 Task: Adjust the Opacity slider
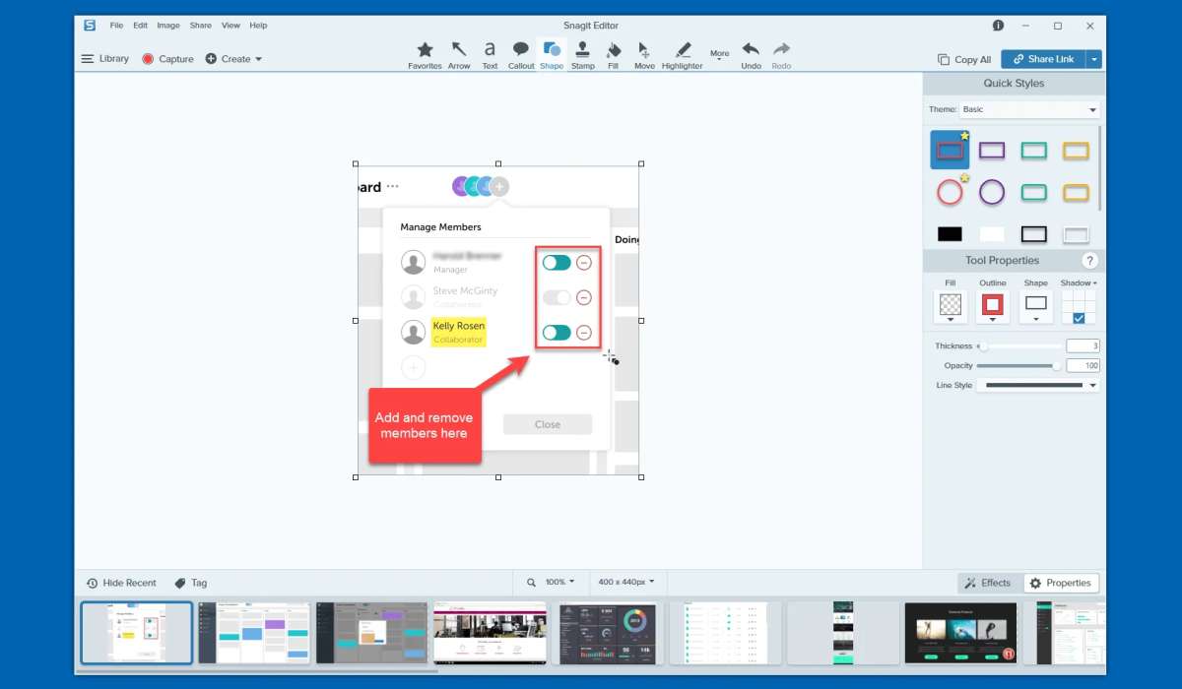[x=1057, y=366]
